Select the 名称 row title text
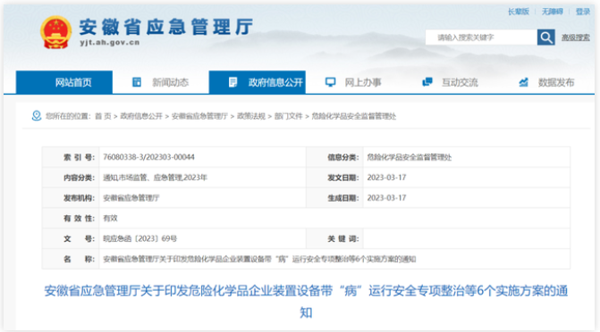Viewport: 600px width, 332px height. coord(259,259)
